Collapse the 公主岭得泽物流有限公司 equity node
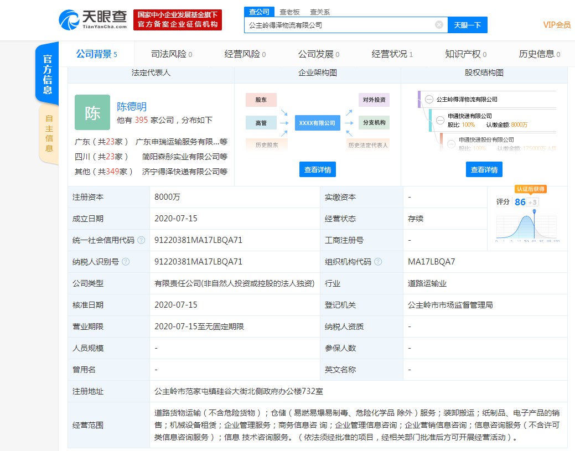The height and width of the screenshot is (451, 575). point(429,100)
